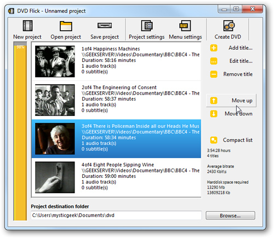Open project via the folder icon
The width and height of the screenshot is (274, 238).
[66, 26]
